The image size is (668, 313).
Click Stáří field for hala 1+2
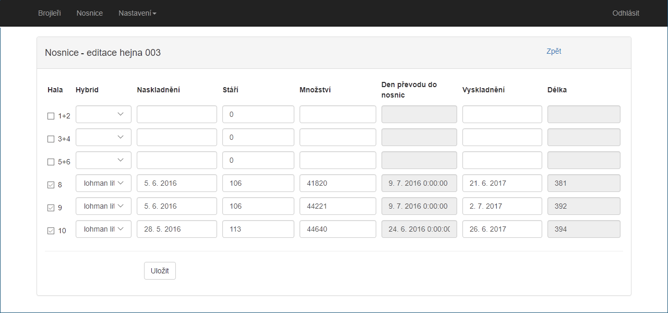258,114
